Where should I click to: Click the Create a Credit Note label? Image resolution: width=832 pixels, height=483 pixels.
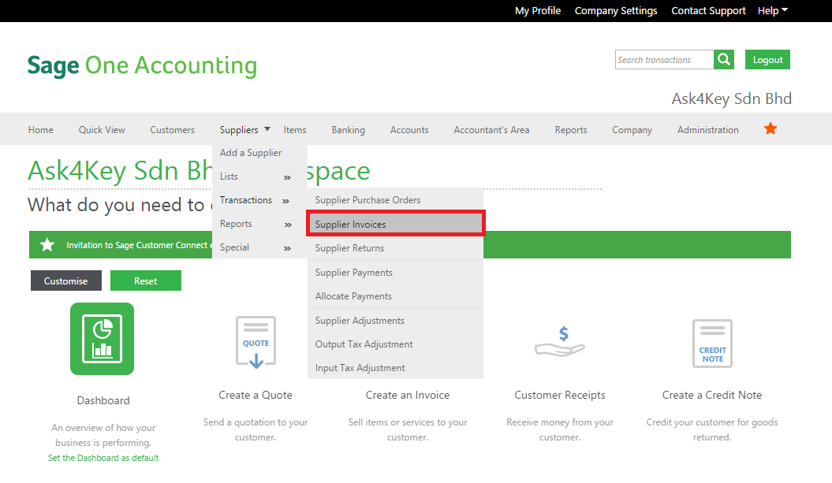click(x=712, y=395)
